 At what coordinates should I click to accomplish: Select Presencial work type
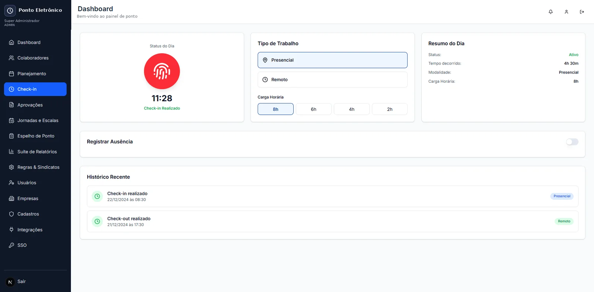point(332,60)
